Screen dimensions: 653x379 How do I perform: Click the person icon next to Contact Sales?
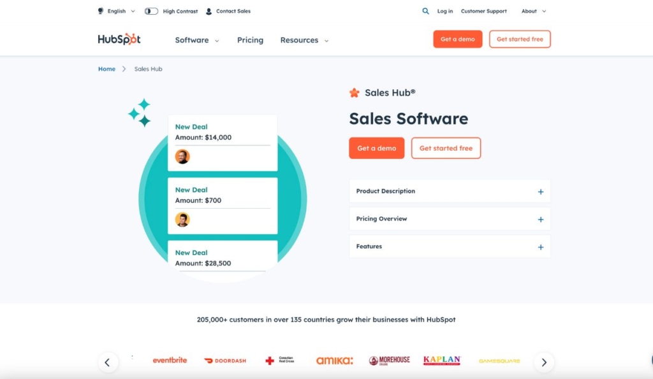click(207, 11)
